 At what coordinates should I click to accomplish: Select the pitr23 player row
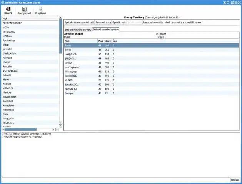coord(152,50)
